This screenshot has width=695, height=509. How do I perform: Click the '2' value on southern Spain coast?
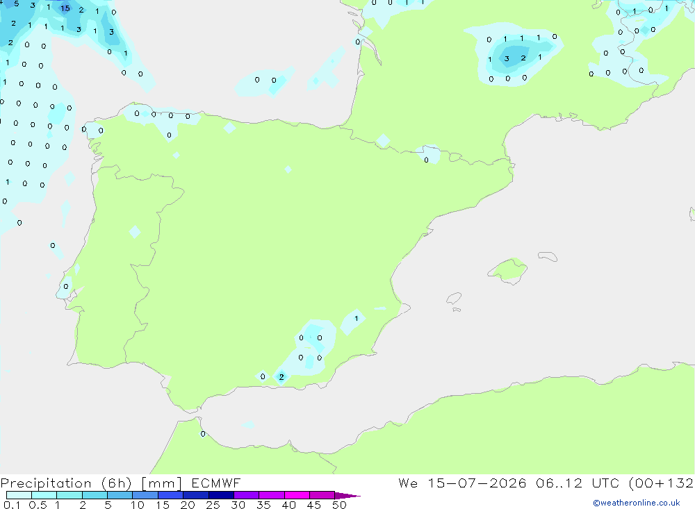[281, 377]
